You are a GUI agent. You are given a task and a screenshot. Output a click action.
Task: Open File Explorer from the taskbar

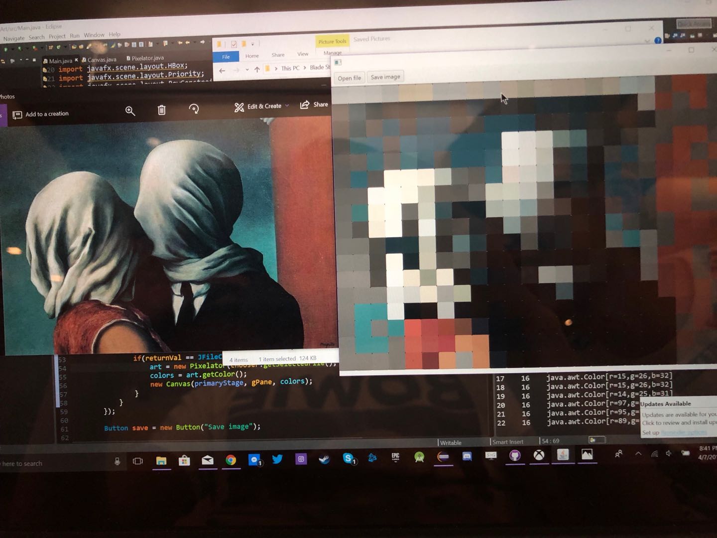161,461
